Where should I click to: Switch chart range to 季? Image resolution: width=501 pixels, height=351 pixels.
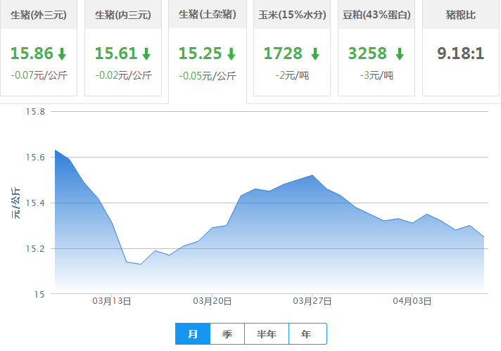227,334
